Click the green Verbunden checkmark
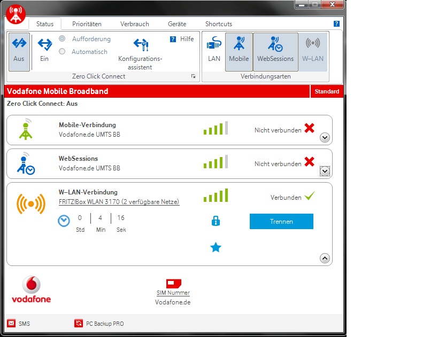The image size is (438, 337). point(310,195)
